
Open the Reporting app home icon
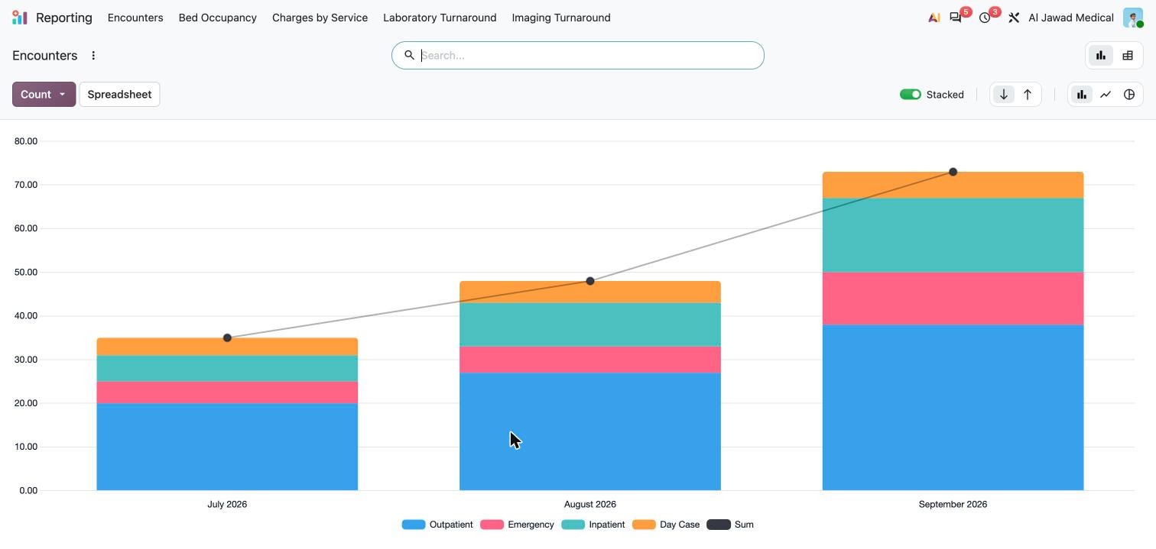[x=20, y=18]
